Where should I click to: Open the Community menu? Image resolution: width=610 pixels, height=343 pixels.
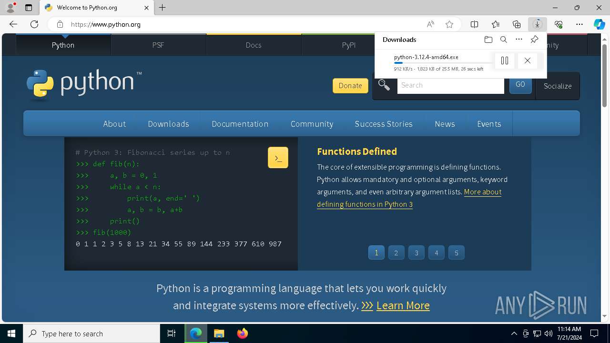coord(312,124)
